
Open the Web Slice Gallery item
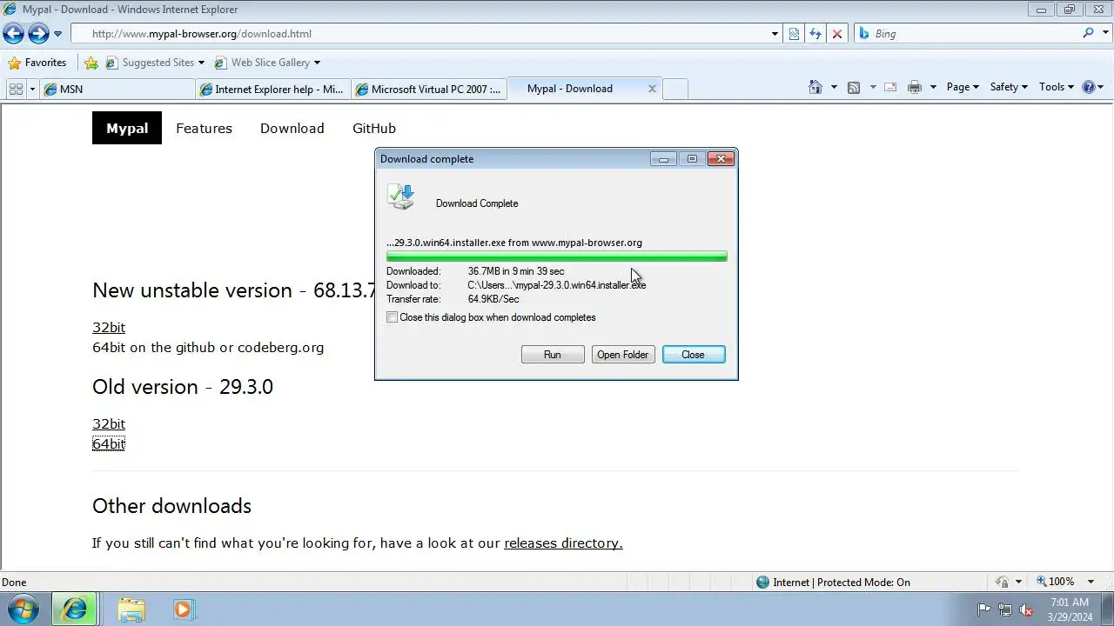pyautogui.click(x=267, y=63)
